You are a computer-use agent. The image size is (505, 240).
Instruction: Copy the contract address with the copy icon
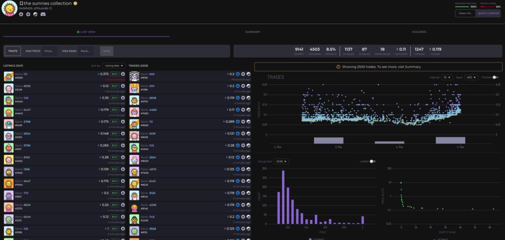pyautogui.click(x=51, y=8)
